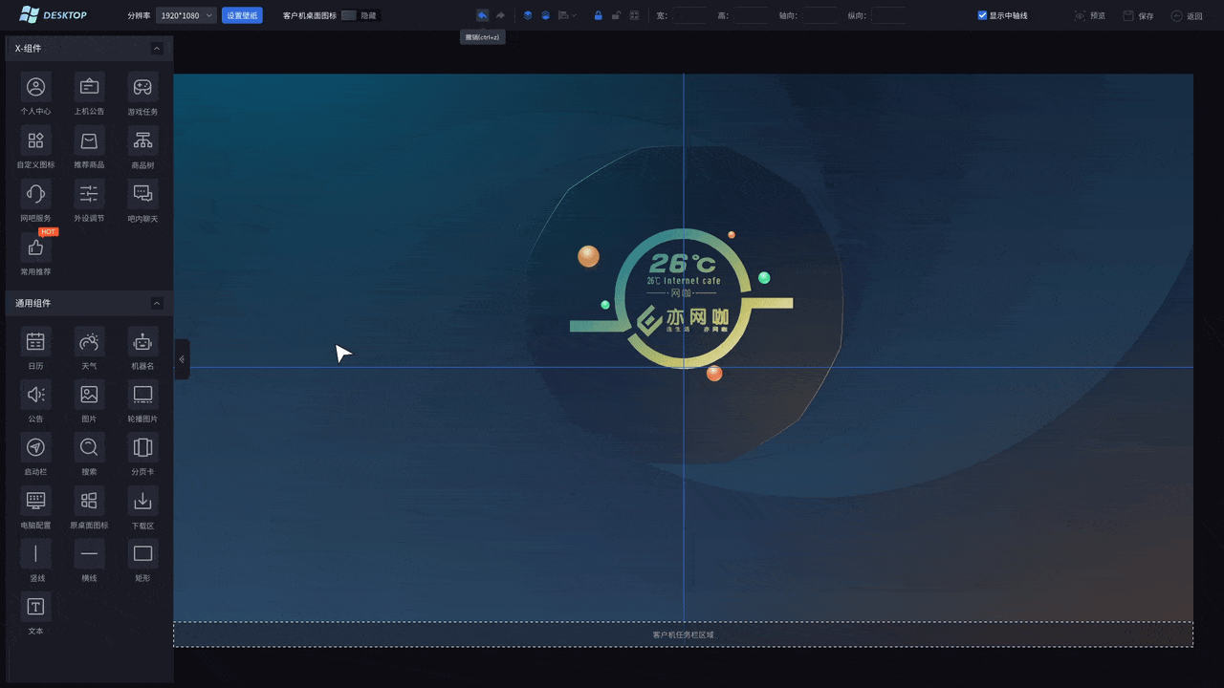Click the 设置壁纸 button
Image resolution: width=1224 pixels, height=688 pixels.
[x=242, y=15]
